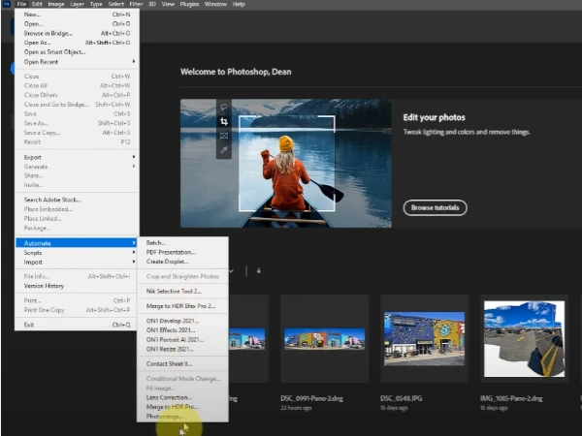Click the lasso icon on tutorial image

[224, 108]
